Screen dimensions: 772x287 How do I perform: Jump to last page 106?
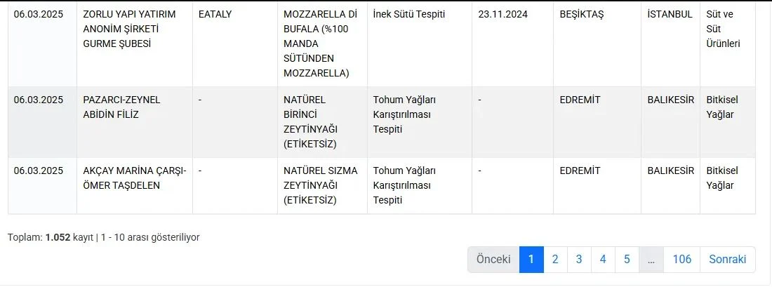point(682,260)
